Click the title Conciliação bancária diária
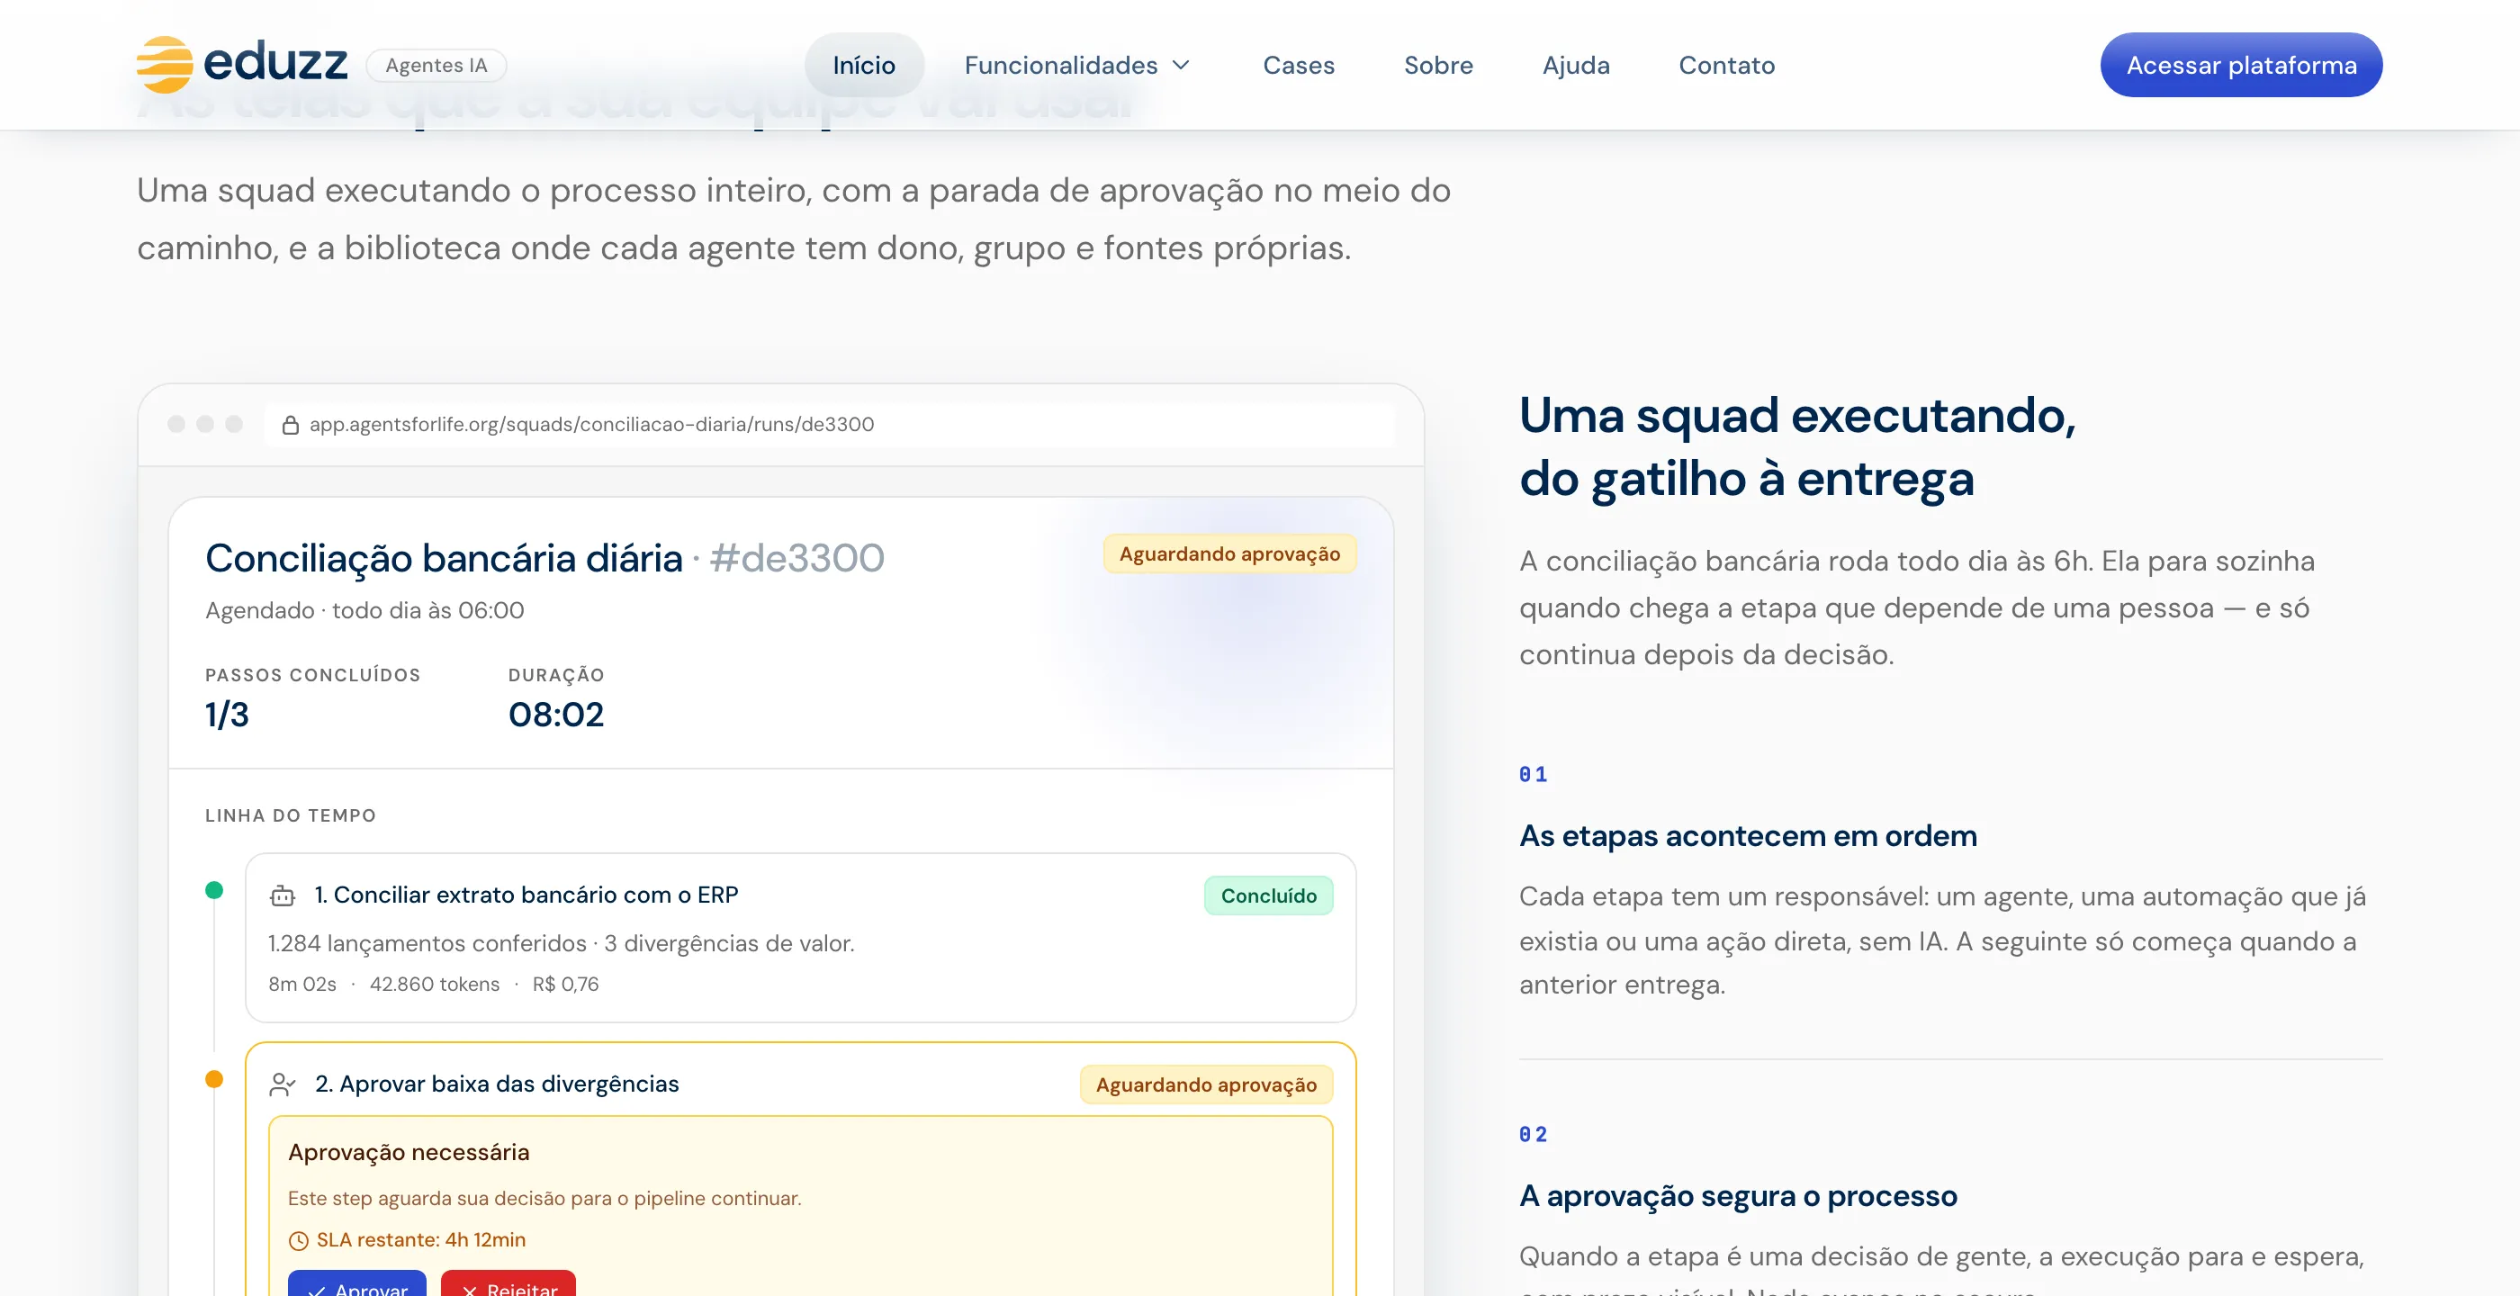Screen dimensions: 2520x1296 point(444,559)
